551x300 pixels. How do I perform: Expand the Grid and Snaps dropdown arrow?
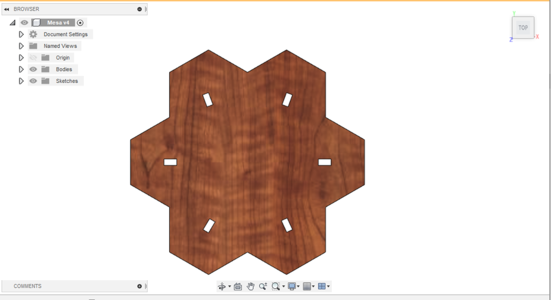click(x=313, y=287)
